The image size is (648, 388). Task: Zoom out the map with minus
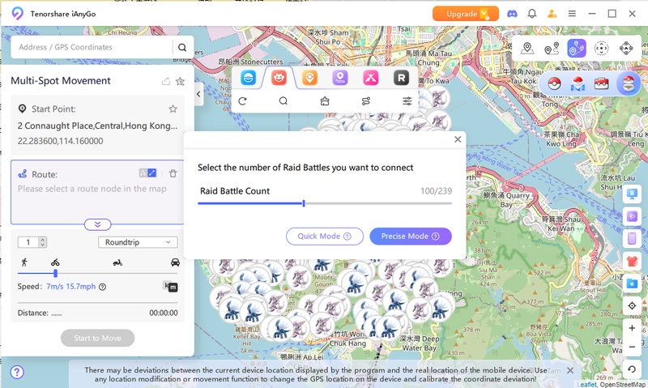[632, 347]
